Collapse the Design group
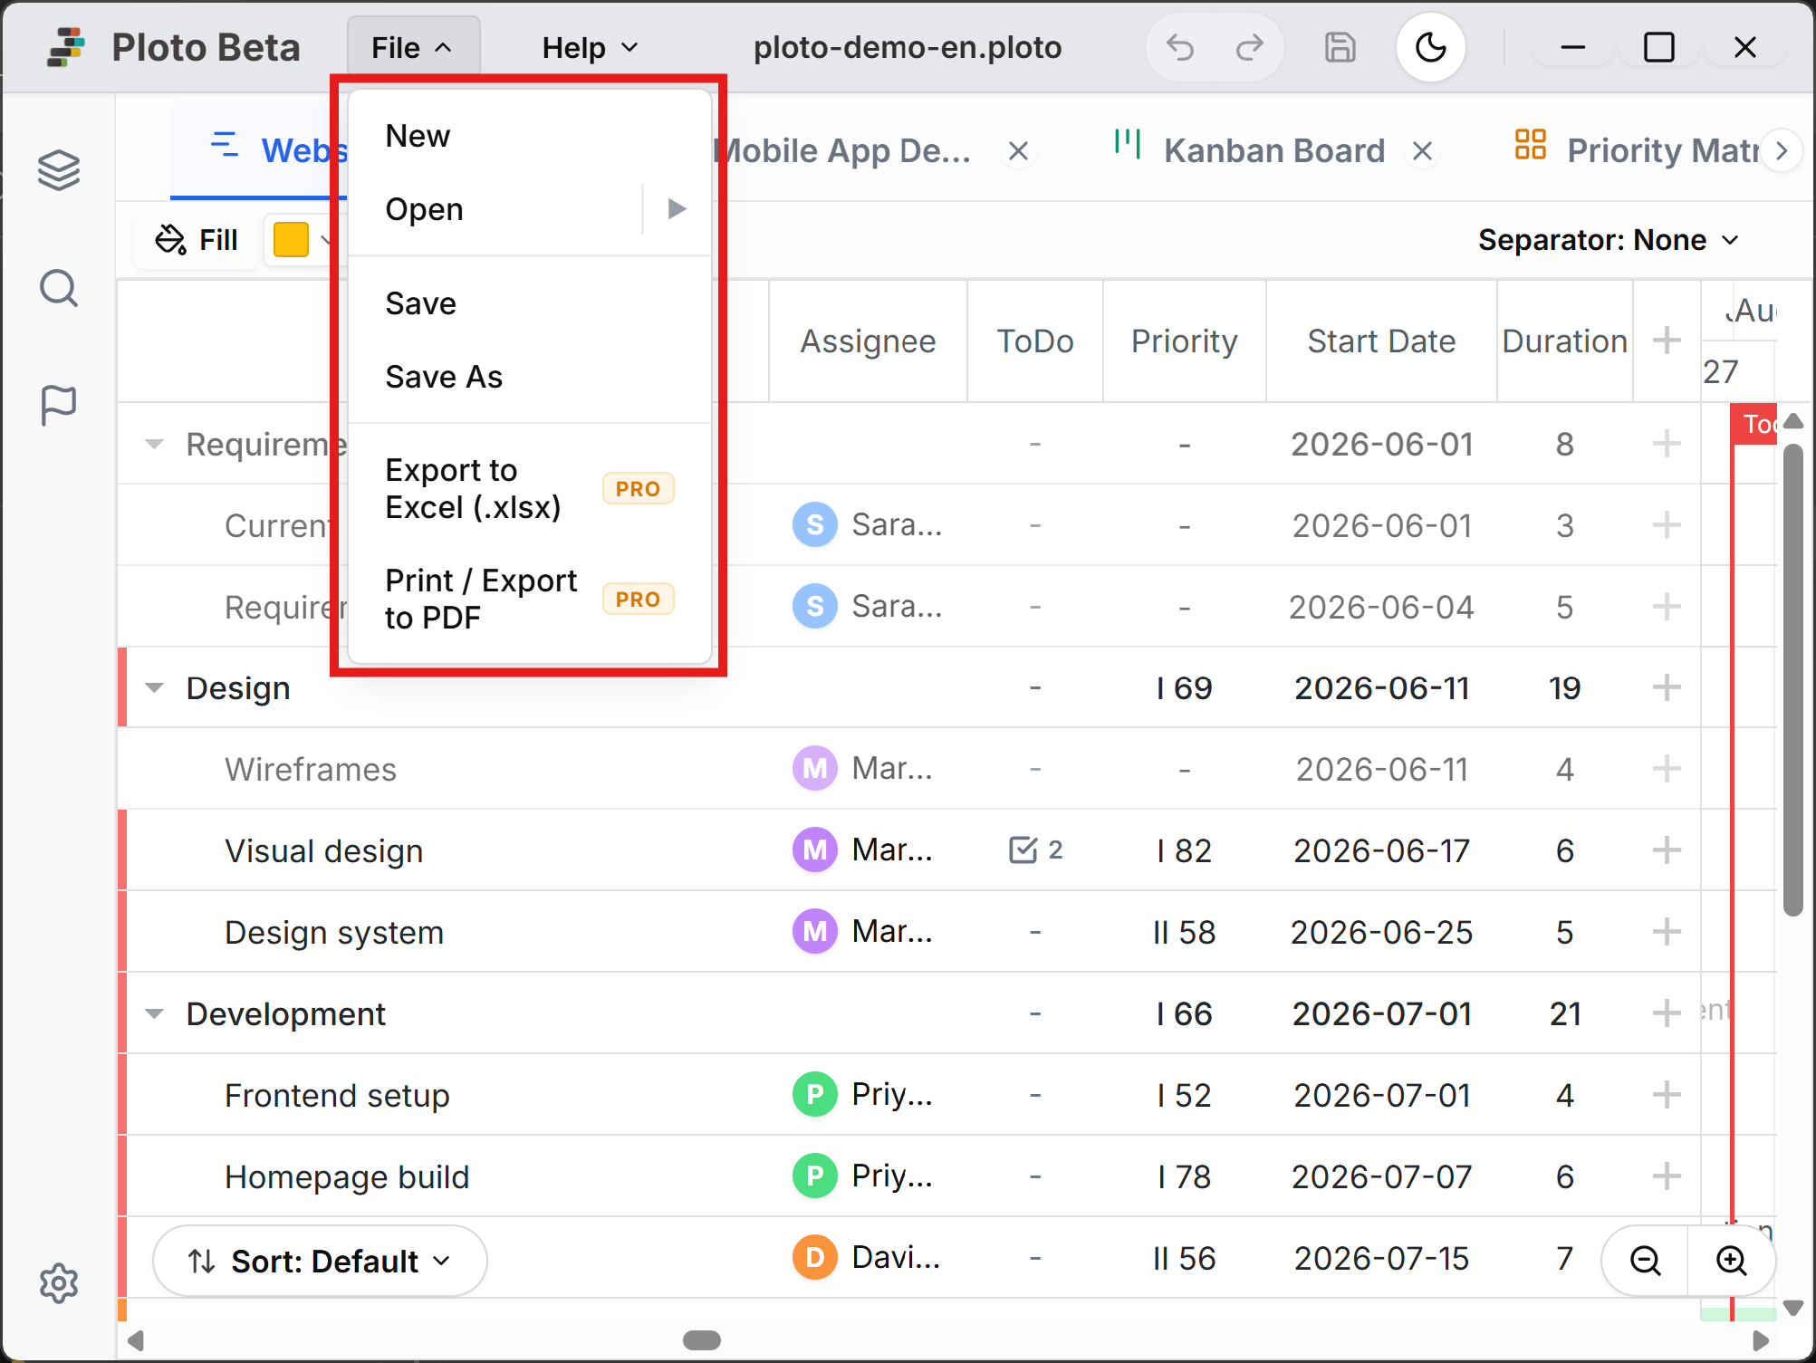The width and height of the screenshot is (1816, 1363). tap(155, 687)
